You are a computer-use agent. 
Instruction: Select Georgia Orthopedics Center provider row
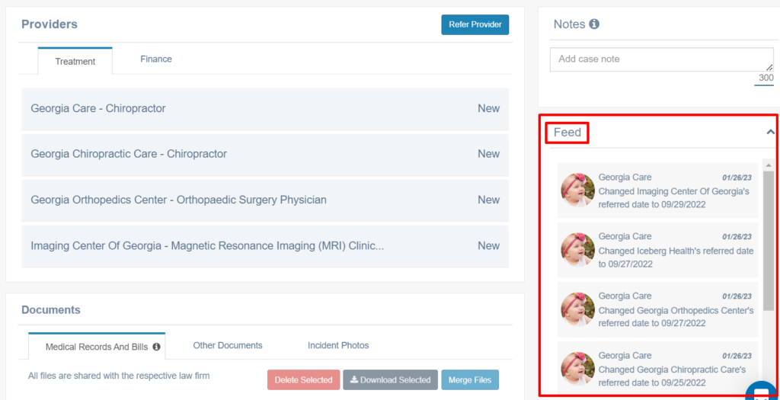click(265, 200)
